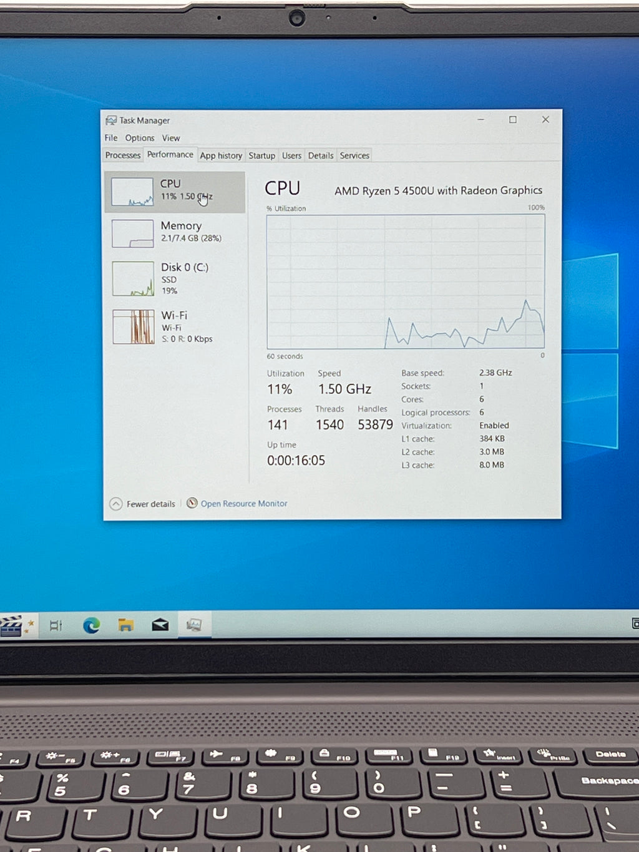Viewport: 639px width, 852px height.
Task: Open the Details tab
Action: 321,155
